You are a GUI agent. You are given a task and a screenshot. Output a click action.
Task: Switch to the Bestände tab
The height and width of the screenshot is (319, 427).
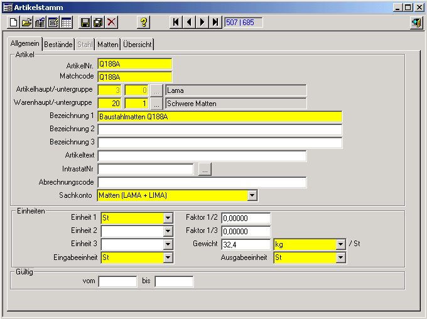point(58,45)
